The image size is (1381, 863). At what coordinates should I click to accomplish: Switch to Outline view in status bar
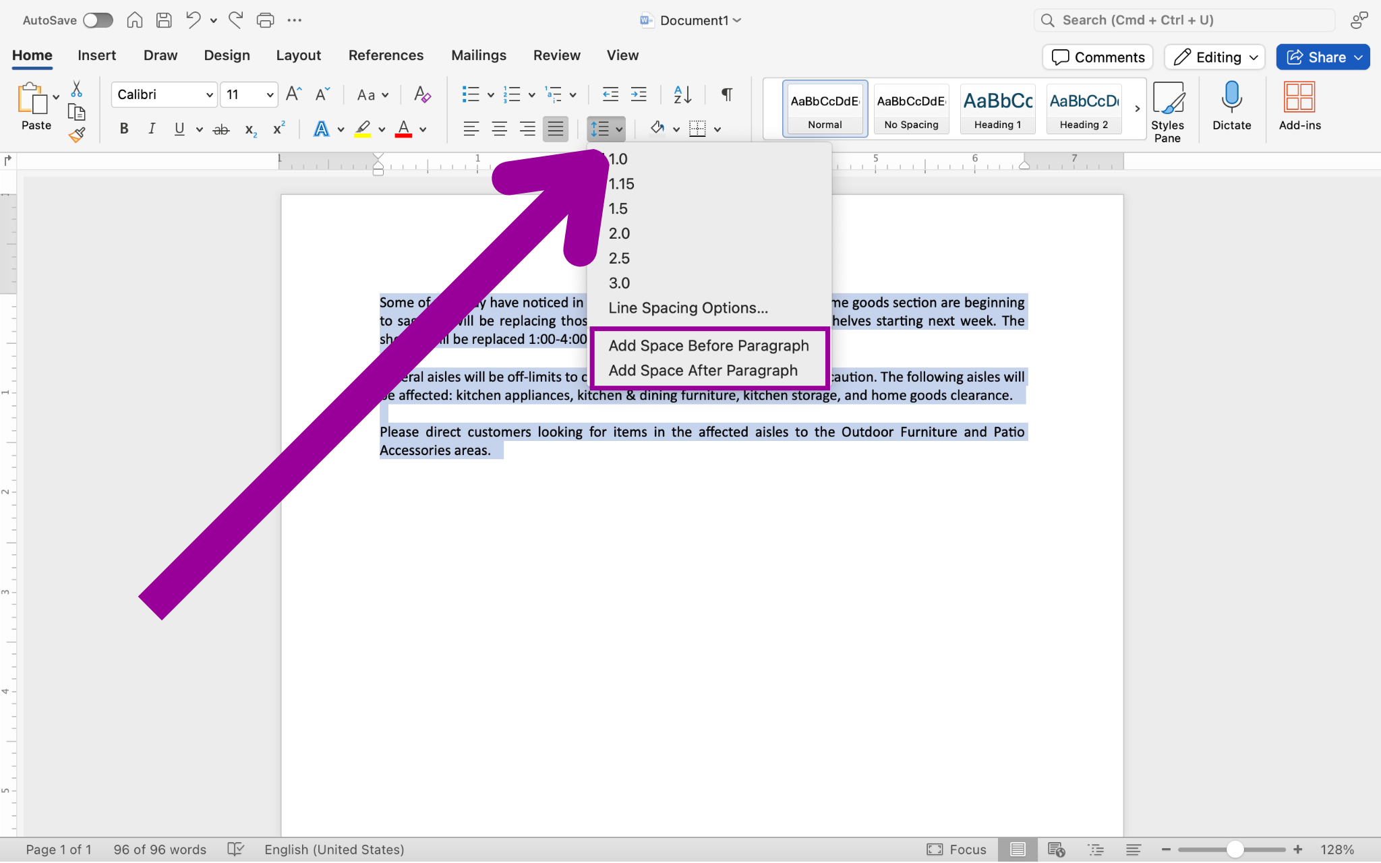click(x=1096, y=850)
